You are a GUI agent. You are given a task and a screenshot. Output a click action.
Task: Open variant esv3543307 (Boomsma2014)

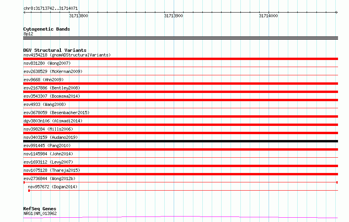[52, 96]
